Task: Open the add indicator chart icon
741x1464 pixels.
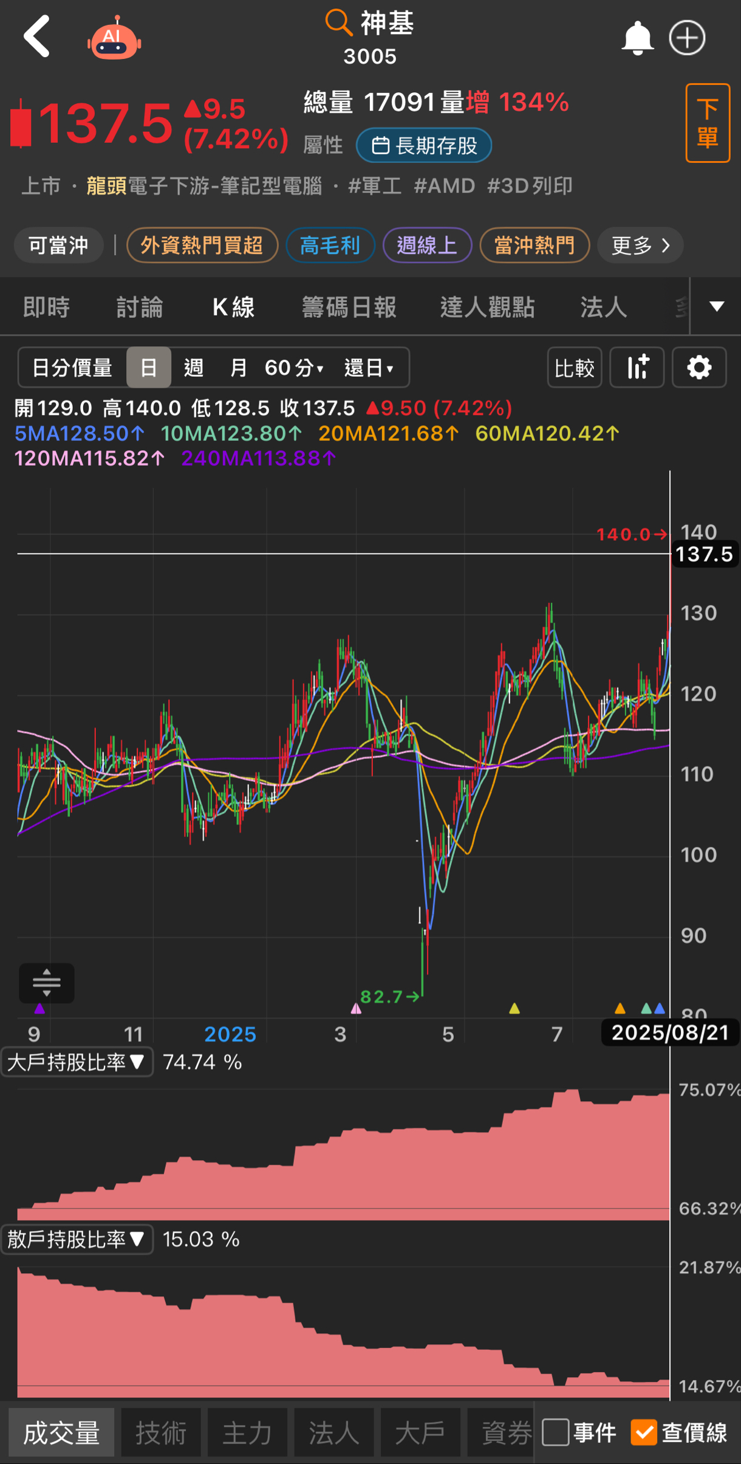Action: pyautogui.click(x=637, y=368)
